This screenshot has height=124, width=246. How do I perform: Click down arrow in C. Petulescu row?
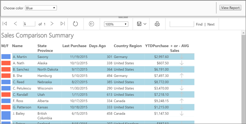182,88
